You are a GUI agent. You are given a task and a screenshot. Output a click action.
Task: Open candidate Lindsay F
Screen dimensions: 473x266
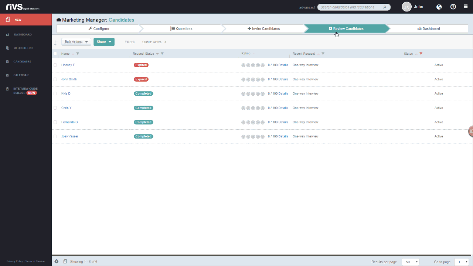(68, 65)
